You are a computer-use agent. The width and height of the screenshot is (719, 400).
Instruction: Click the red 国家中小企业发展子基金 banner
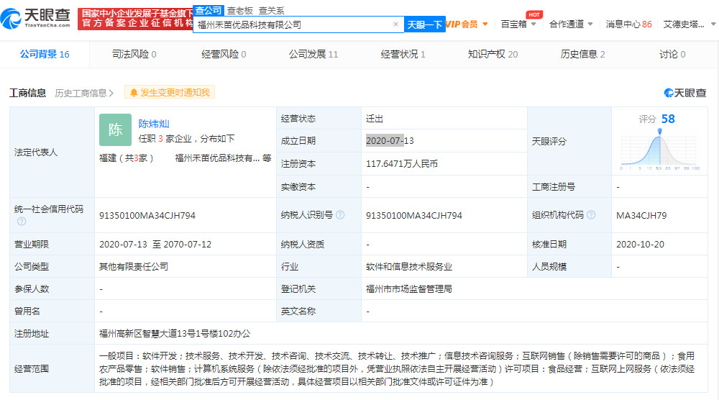coord(135,19)
